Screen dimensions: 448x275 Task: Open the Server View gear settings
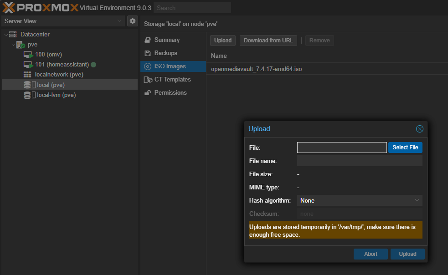[x=132, y=21]
